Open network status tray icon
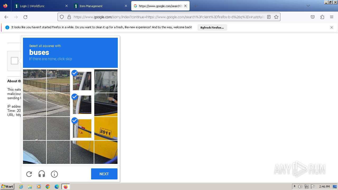The height and width of the screenshot is (190, 338). (x=307, y=187)
